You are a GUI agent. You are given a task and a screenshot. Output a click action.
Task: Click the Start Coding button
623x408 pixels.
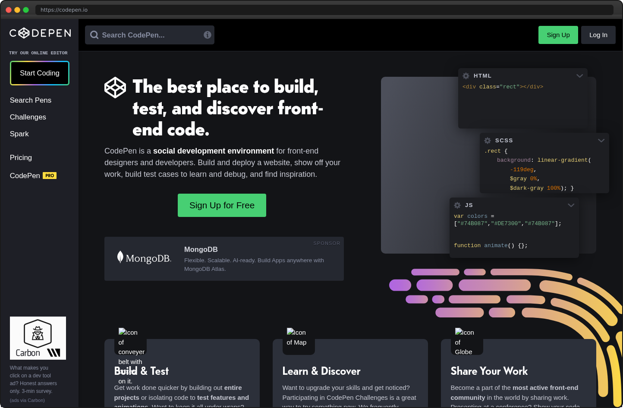(39, 73)
